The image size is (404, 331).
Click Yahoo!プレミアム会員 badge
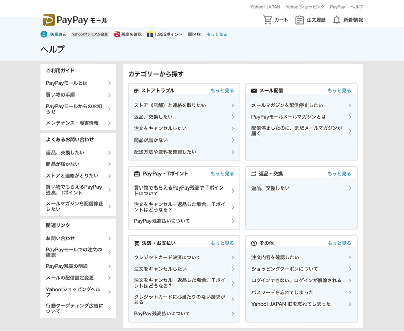(90, 34)
